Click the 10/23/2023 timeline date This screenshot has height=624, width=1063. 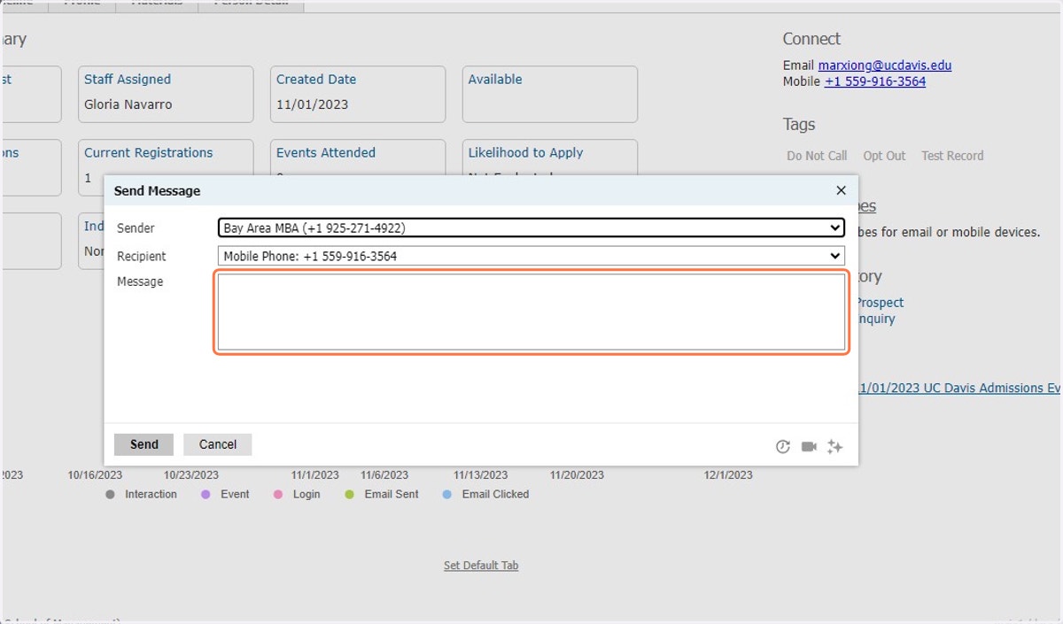pos(191,475)
